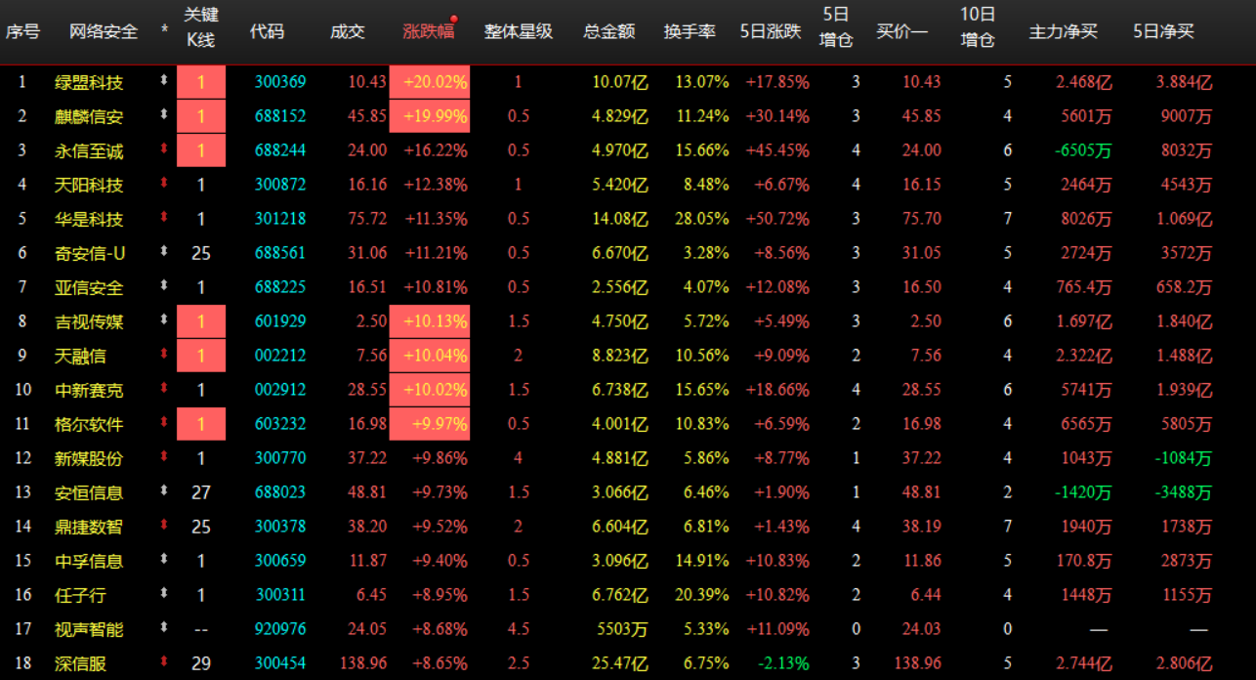Sort by the 整体星级 column header
The width and height of the screenshot is (1256, 680).
(519, 31)
